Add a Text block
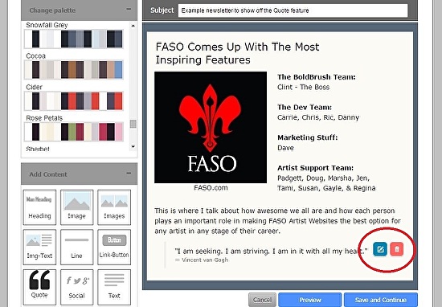This screenshot has width=442, height=307. click(114, 287)
